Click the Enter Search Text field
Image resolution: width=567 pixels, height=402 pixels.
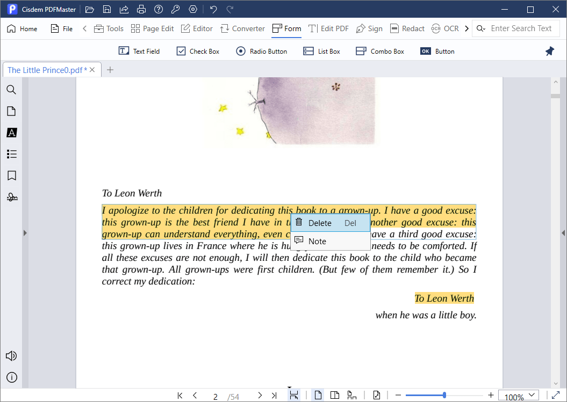tap(521, 28)
